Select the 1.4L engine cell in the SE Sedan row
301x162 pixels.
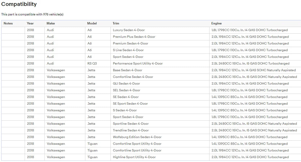255,97
